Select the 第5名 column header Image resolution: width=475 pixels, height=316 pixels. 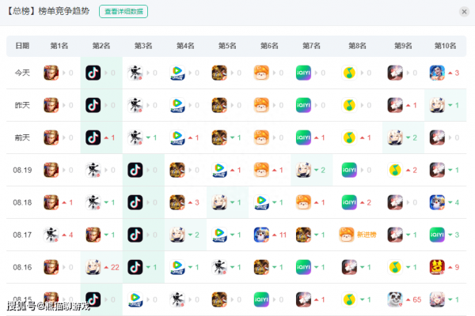[x=227, y=46]
